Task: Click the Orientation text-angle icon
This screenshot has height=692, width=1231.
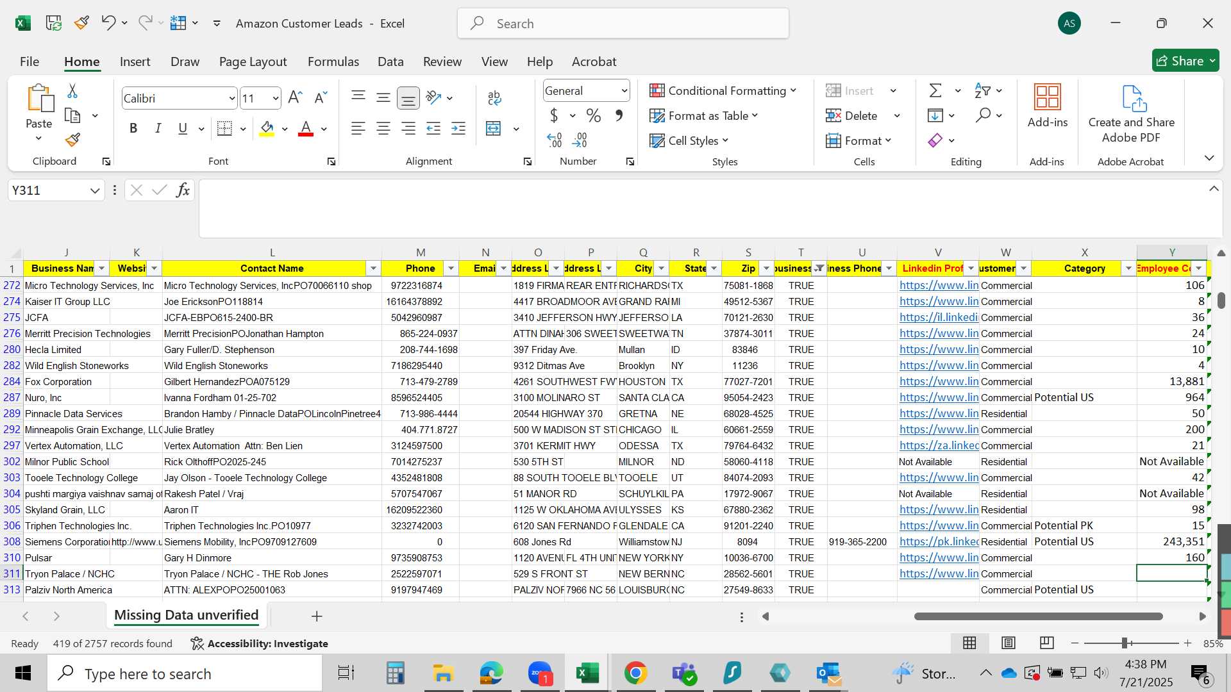Action: pos(434,97)
